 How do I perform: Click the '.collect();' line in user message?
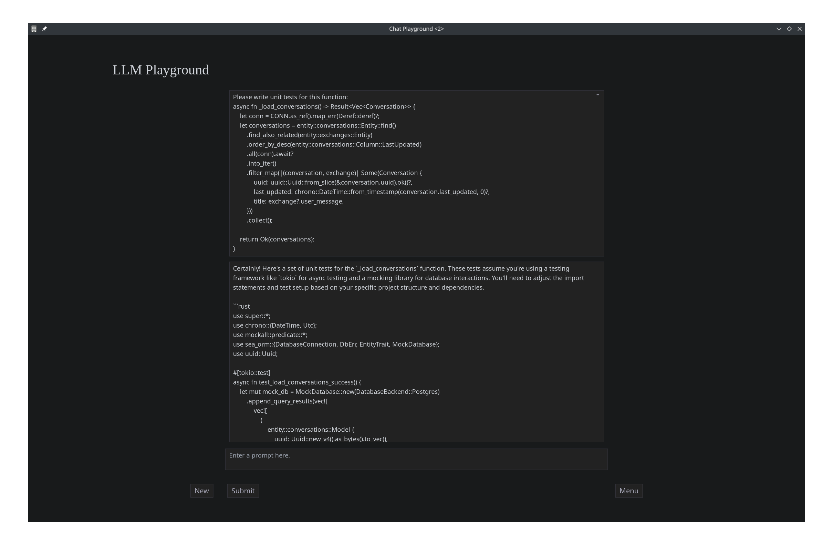(x=260, y=220)
